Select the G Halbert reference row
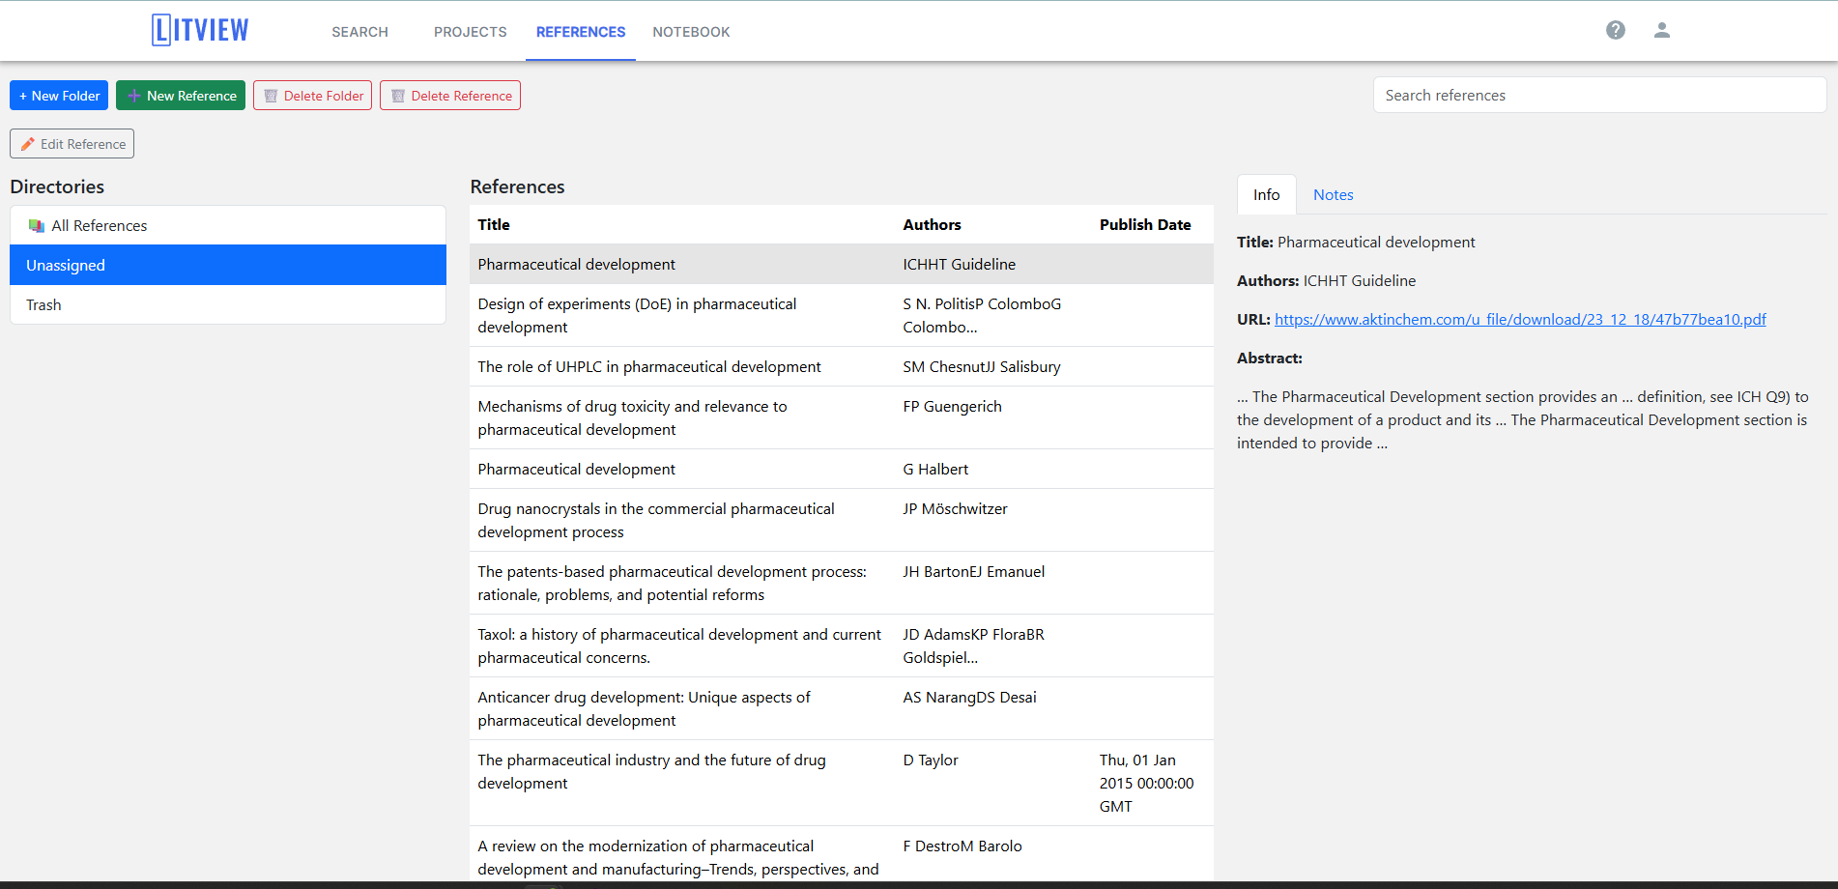Viewport: 1838px width, 889px height. (842, 469)
